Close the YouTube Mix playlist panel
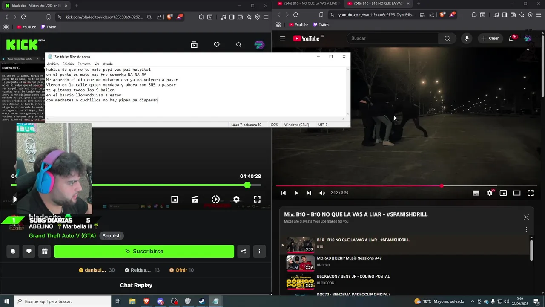Screen dimensions: 545x307 tap(526, 217)
